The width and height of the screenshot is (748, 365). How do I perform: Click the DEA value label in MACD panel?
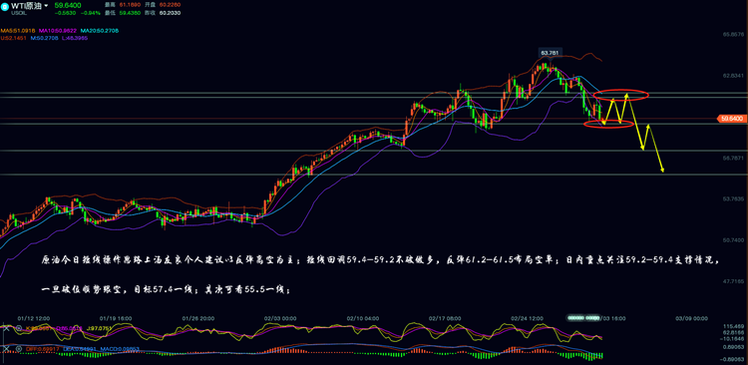click(81, 349)
